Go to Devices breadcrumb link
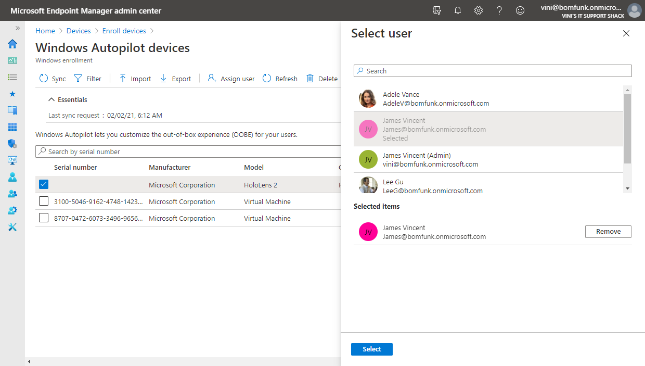This screenshot has height=366, width=645. click(79, 31)
